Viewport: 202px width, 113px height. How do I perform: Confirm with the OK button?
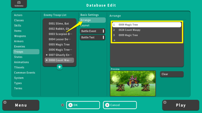[x=83, y=105]
